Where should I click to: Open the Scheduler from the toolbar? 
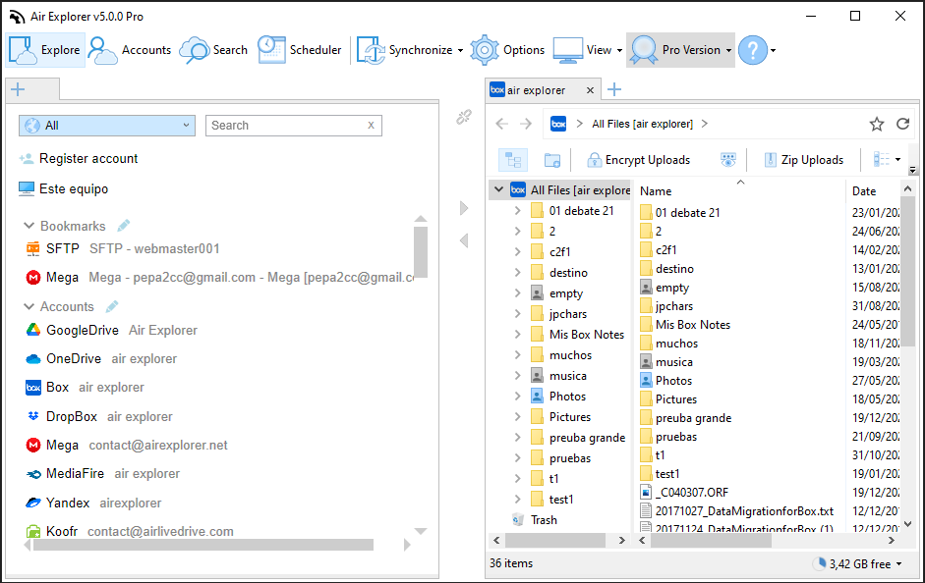pyautogui.click(x=300, y=50)
